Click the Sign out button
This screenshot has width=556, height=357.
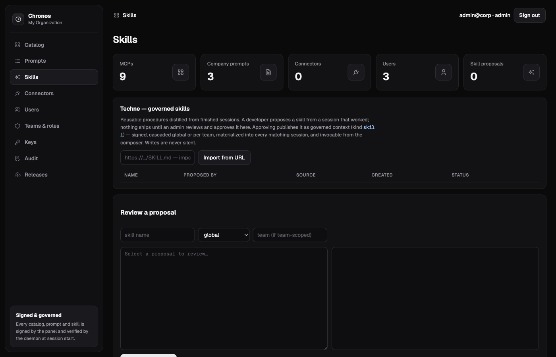point(529,15)
